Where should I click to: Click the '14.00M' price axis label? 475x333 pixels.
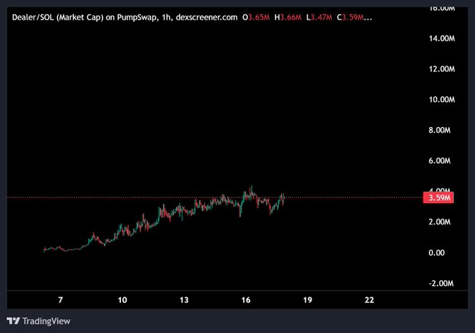441,38
